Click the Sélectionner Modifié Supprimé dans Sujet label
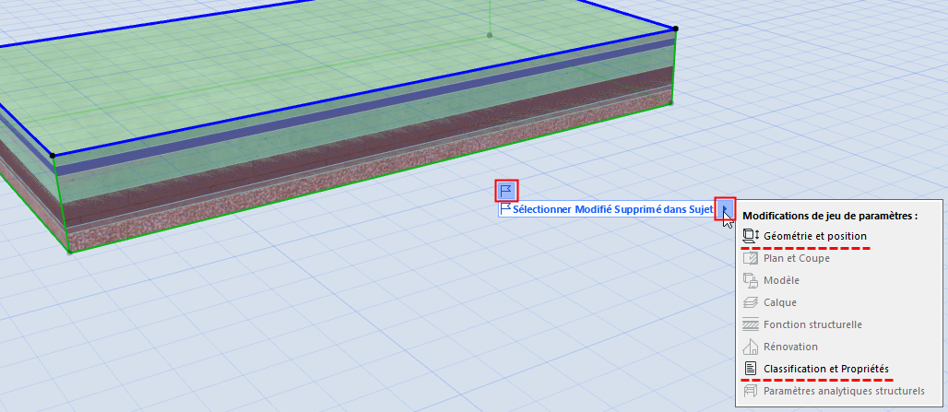 click(x=612, y=209)
